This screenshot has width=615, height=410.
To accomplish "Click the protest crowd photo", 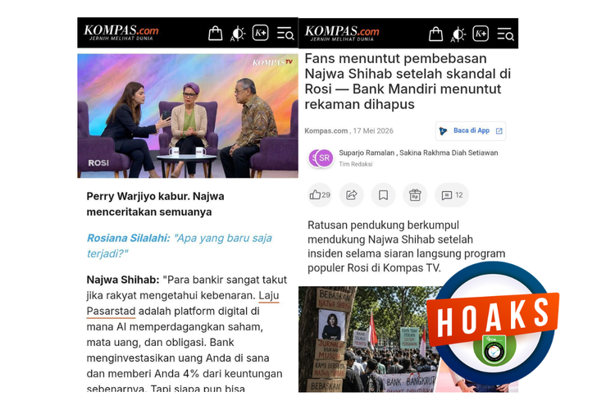I will (369, 339).
